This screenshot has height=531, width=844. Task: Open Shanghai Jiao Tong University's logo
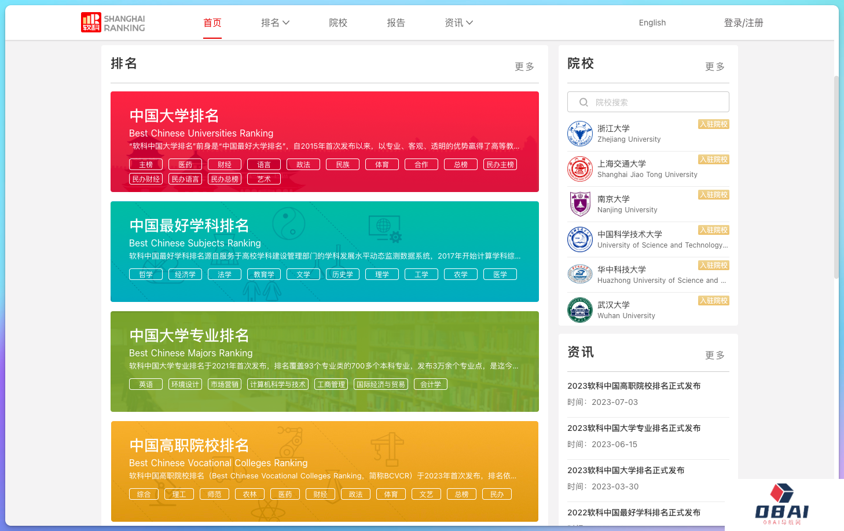(x=580, y=169)
